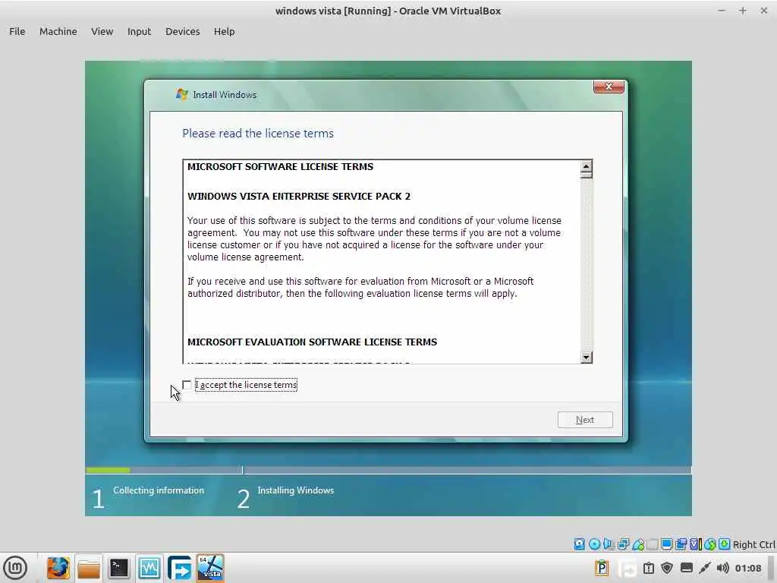Viewport: 777px width, 583px height.
Task: Click the blue arrow app icon in the taskbar
Action: (179, 568)
